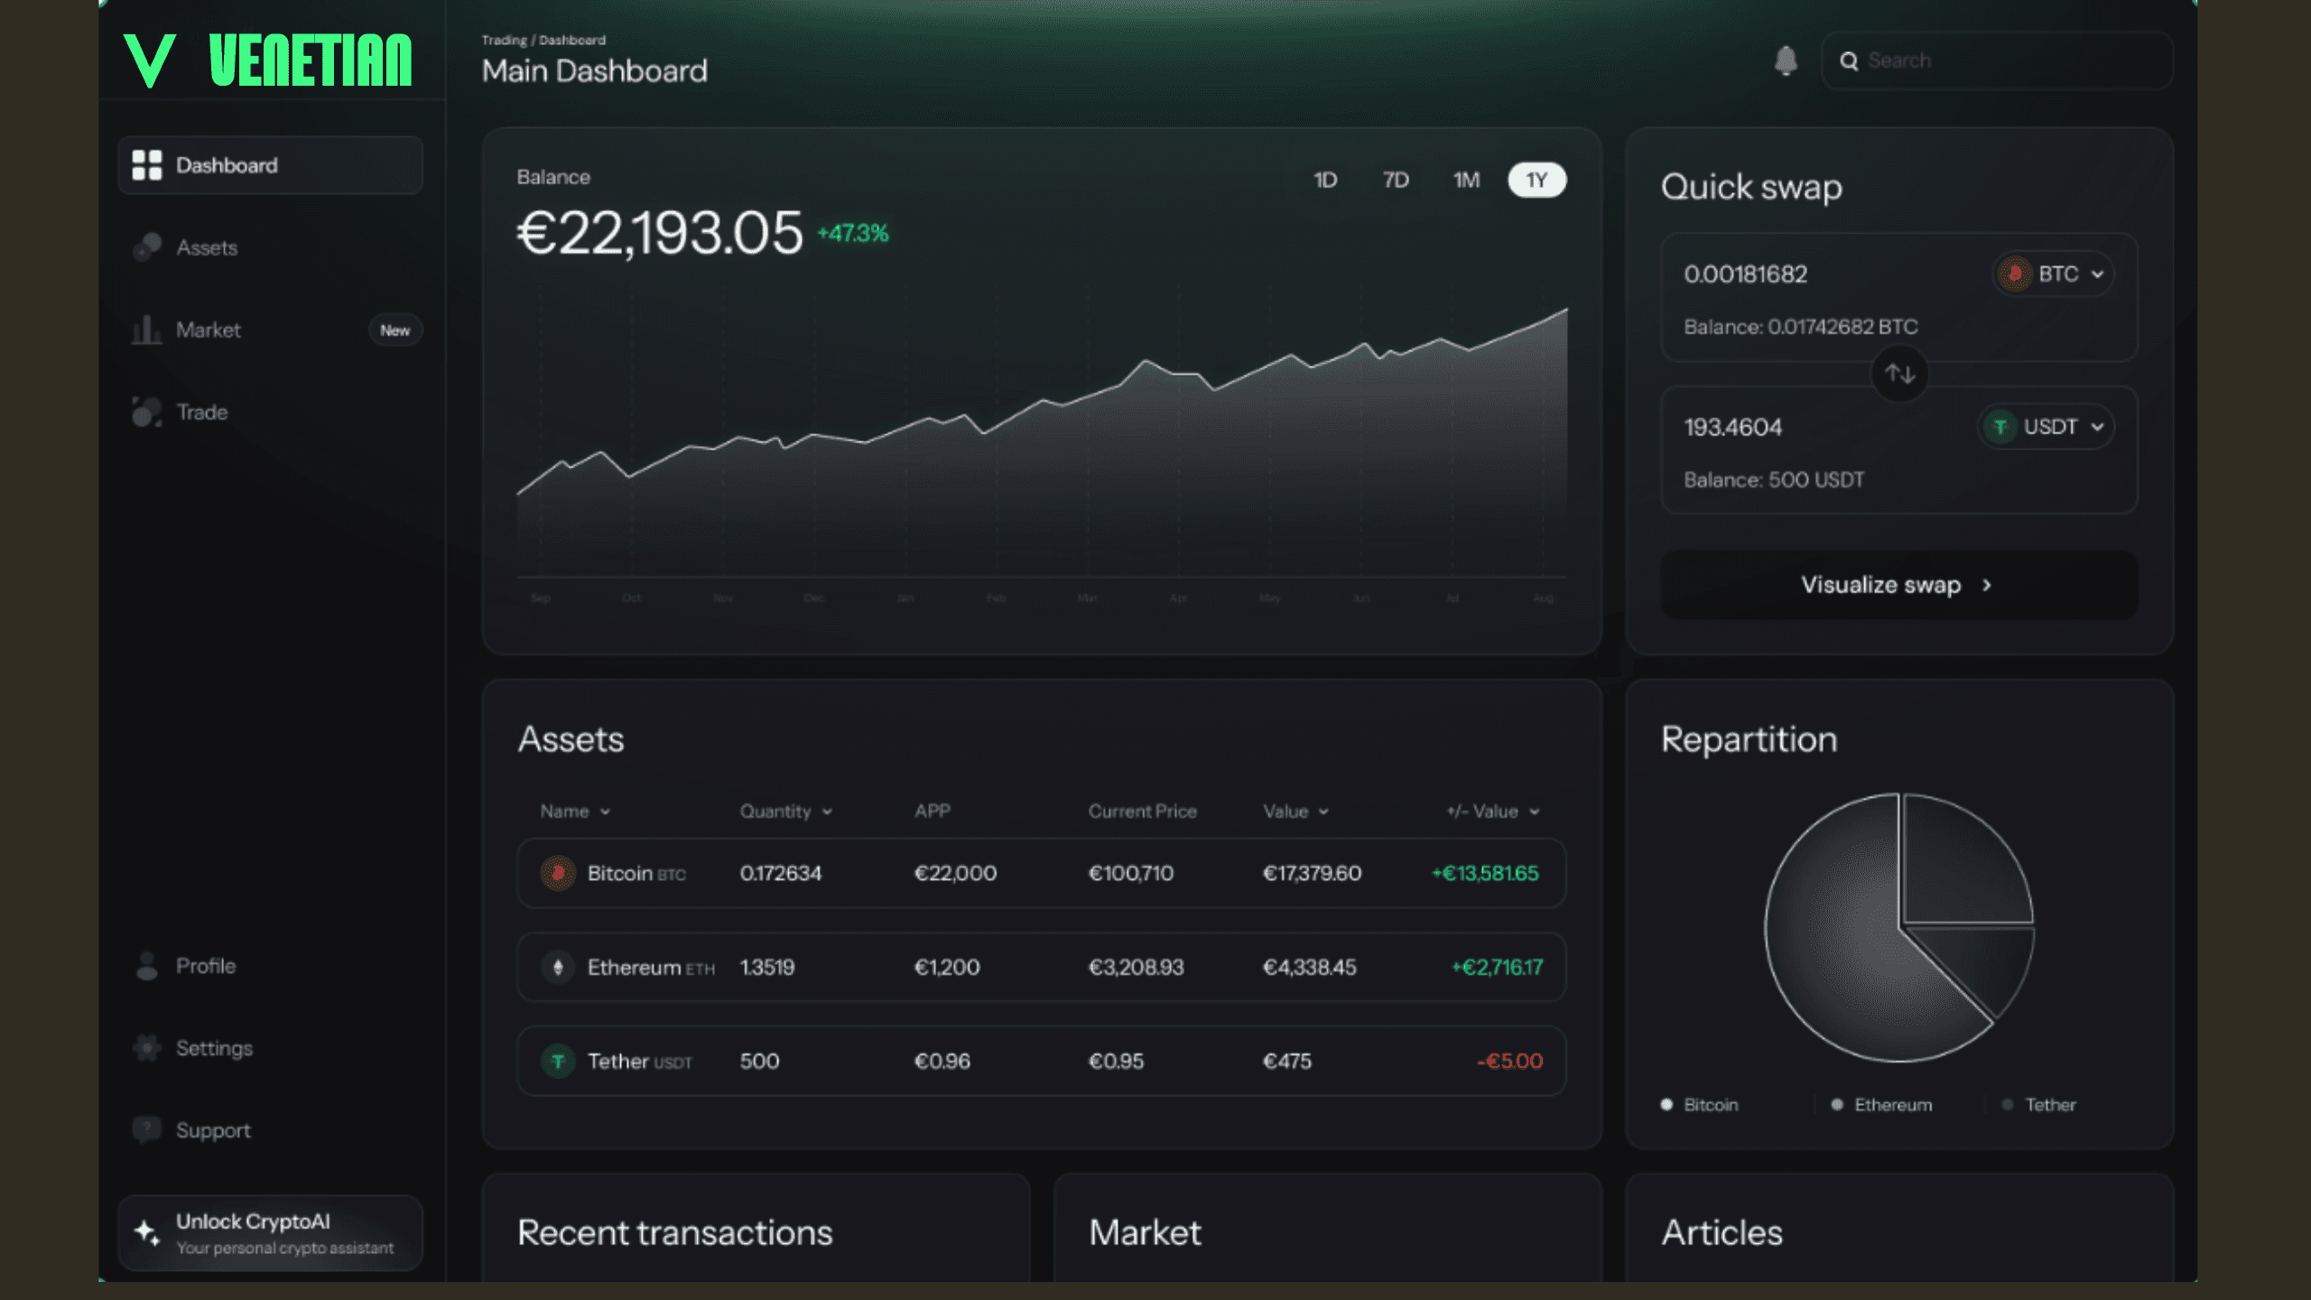Click the Tether coin icon in Assets table
The height and width of the screenshot is (1300, 2311).
point(558,1061)
